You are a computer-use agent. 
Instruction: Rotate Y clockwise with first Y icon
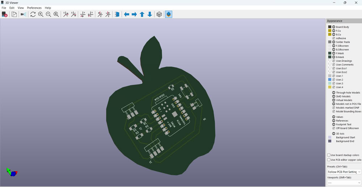pyautogui.click(x=83, y=14)
